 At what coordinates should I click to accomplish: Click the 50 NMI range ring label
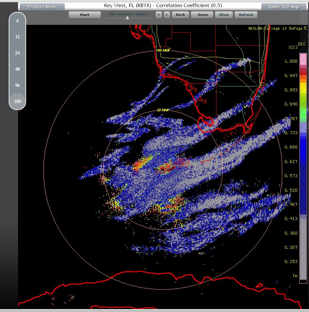click(163, 110)
